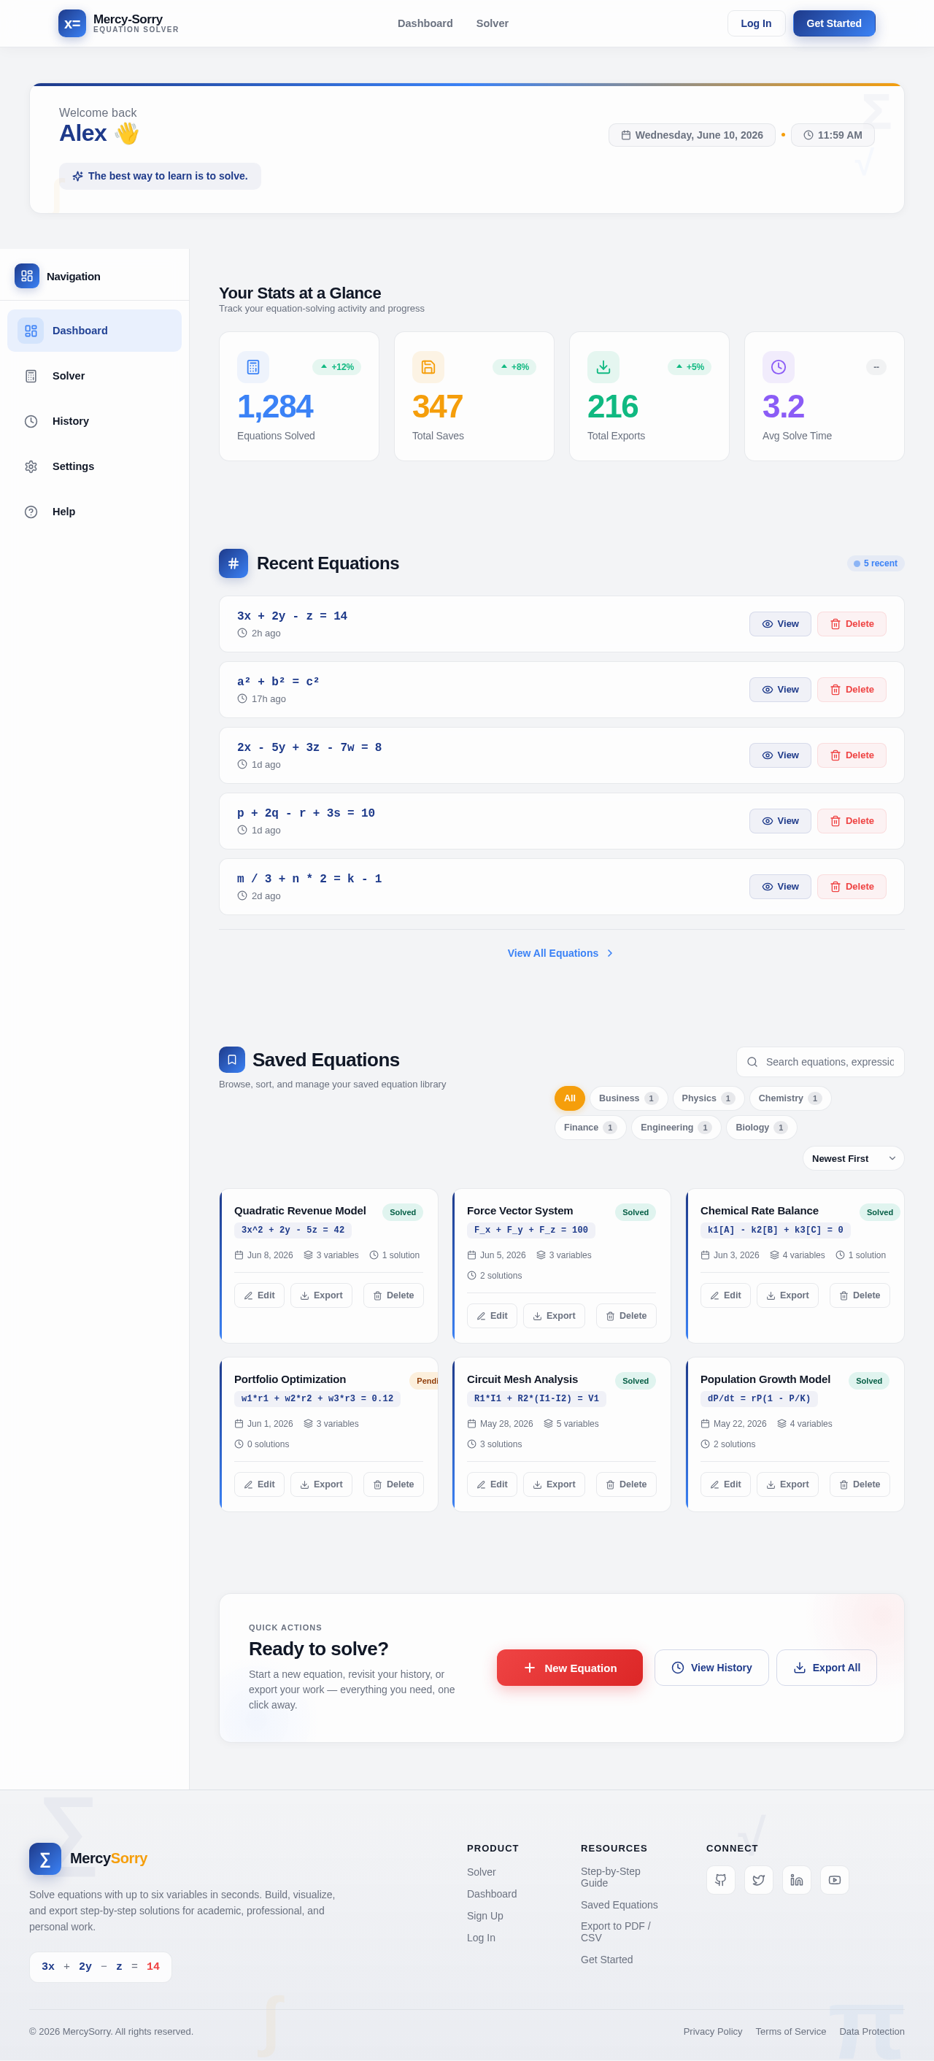
Task: Go to Solver in top header
Action: point(493,23)
